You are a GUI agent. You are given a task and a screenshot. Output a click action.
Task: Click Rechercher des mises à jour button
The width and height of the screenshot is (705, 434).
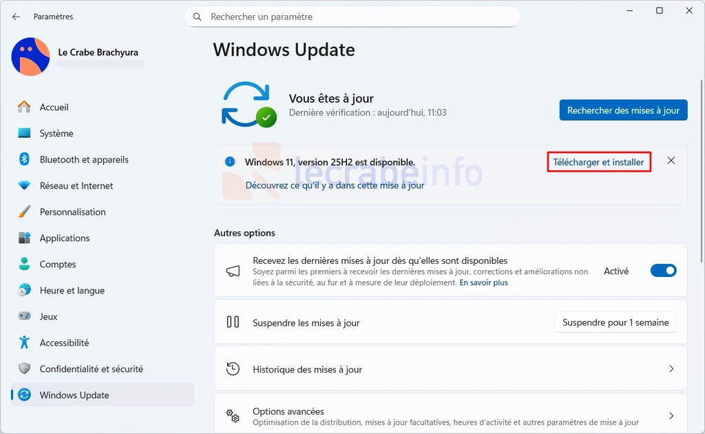(623, 110)
